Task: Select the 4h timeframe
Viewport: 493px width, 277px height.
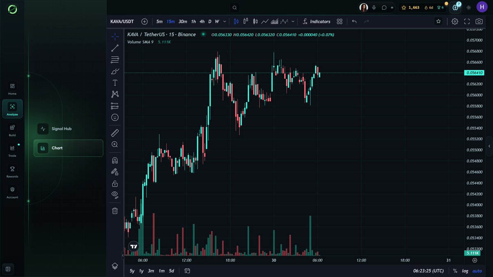Action: coord(202,21)
